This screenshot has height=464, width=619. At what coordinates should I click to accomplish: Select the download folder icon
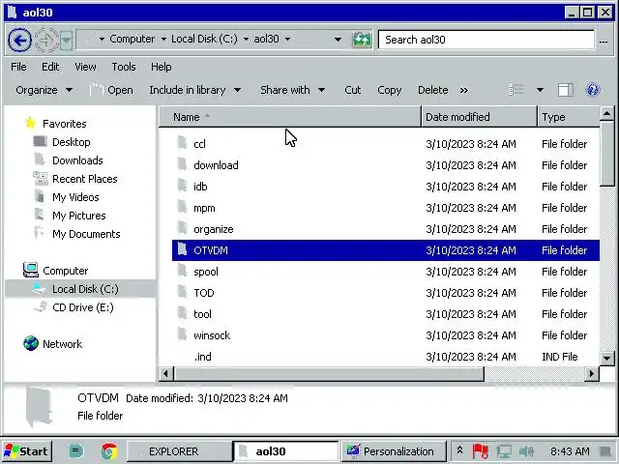[182, 164]
